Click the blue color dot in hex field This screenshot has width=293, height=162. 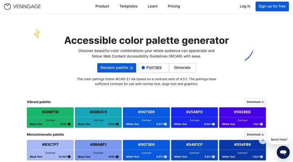click(x=143, y=68)
